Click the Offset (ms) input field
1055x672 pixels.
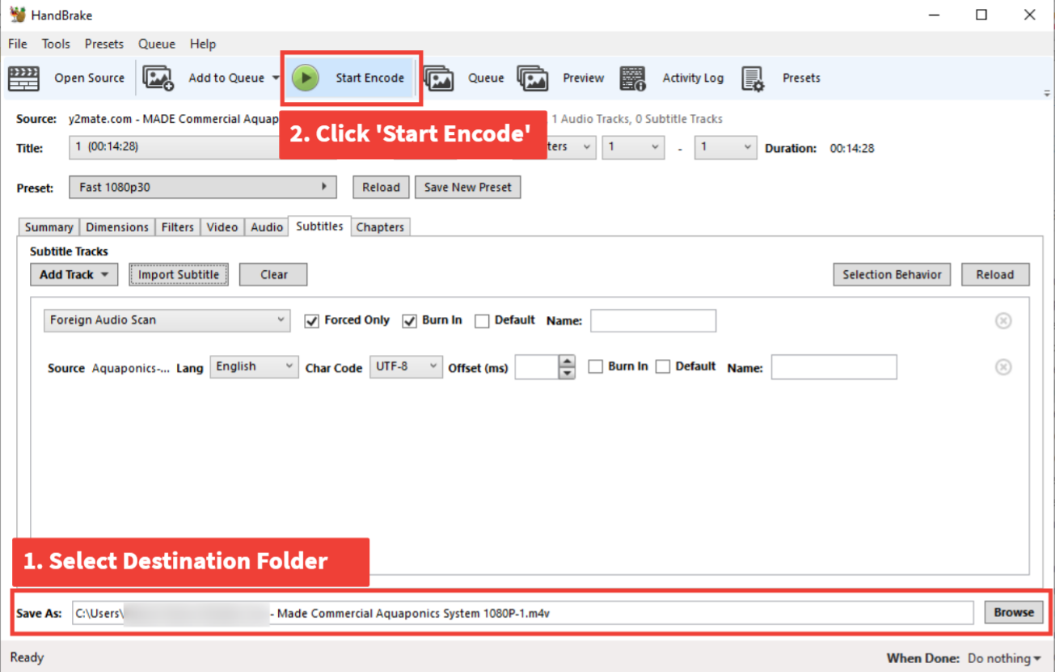pos(538,367)
